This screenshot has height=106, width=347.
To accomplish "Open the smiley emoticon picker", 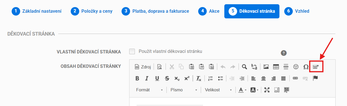I will (296, 67).
